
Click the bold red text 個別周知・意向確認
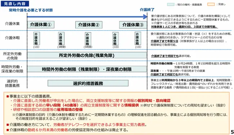click(x=154, y=100)
